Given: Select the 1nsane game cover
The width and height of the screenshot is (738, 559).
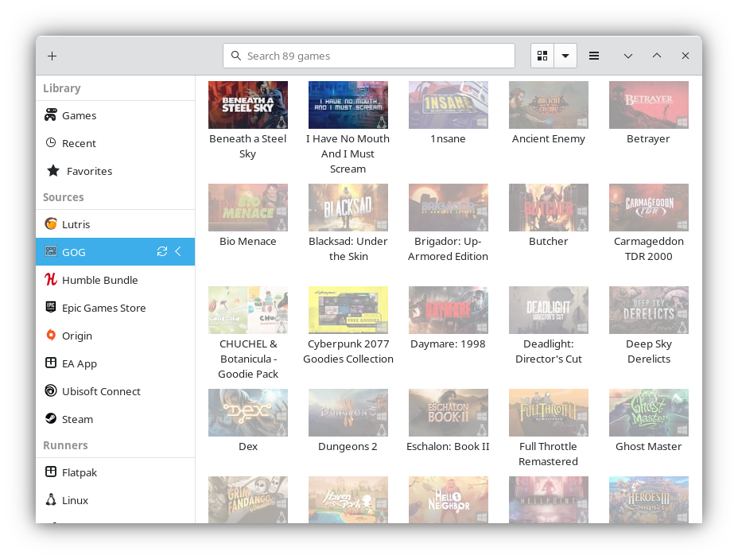Looking at the screenshot, I should (x=449, y=105).
